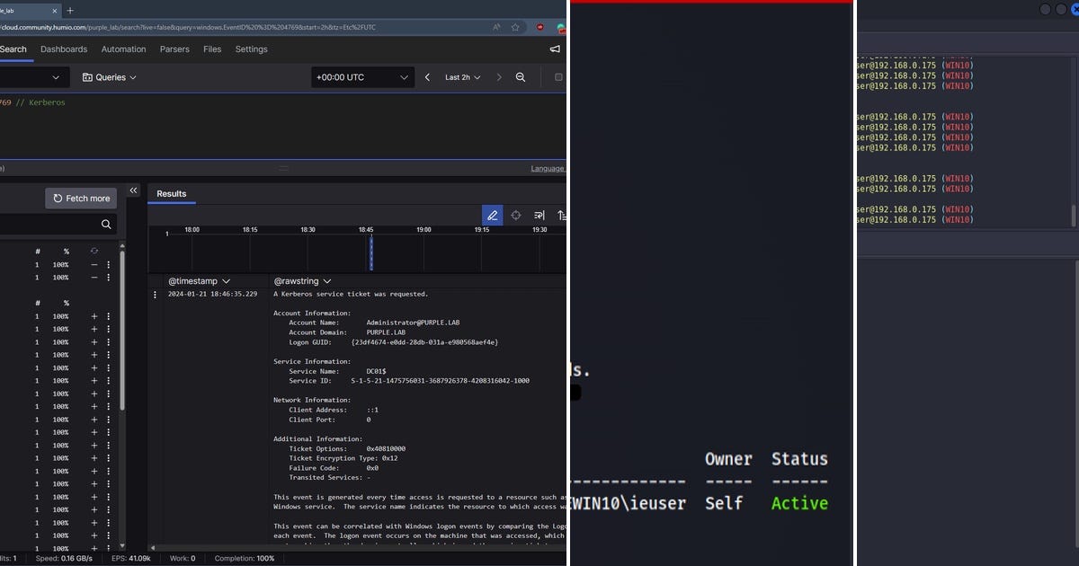
Task: Open the event row three-dot menu
Action: (x=156, y=294)
